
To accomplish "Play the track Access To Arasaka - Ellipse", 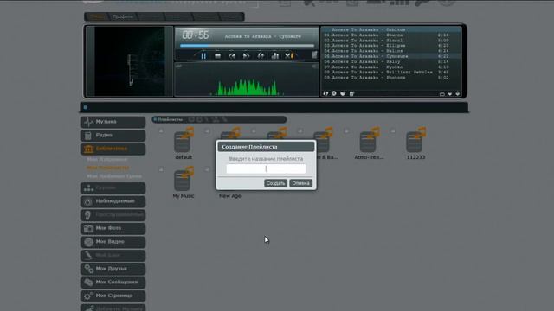I will [387, 46].
